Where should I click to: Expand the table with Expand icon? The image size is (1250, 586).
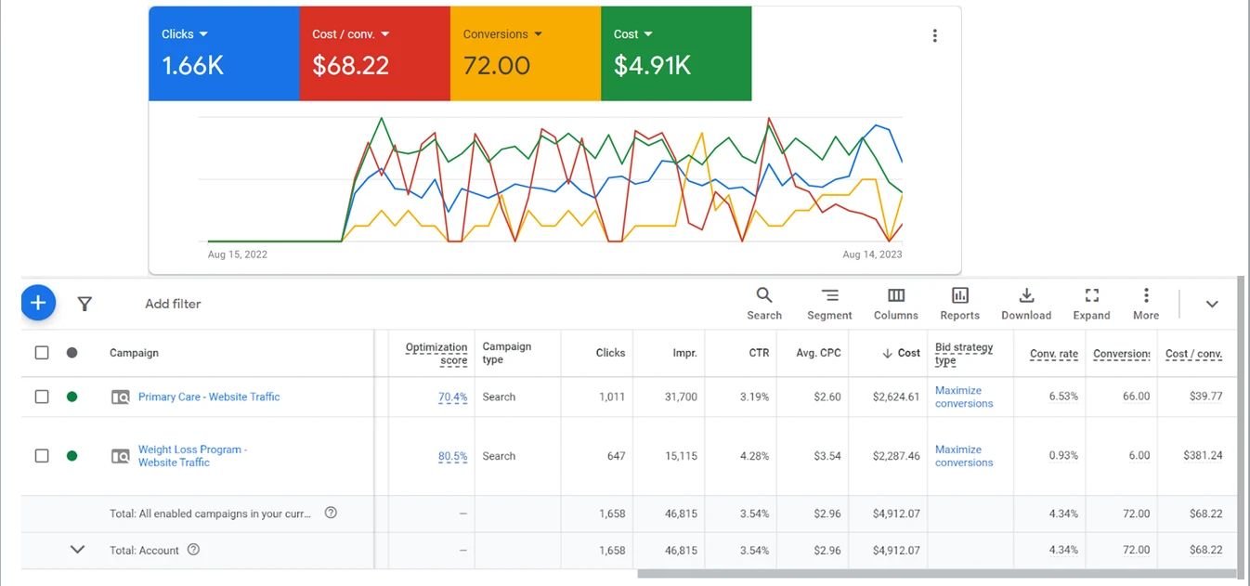click(x=1091, y=296)
